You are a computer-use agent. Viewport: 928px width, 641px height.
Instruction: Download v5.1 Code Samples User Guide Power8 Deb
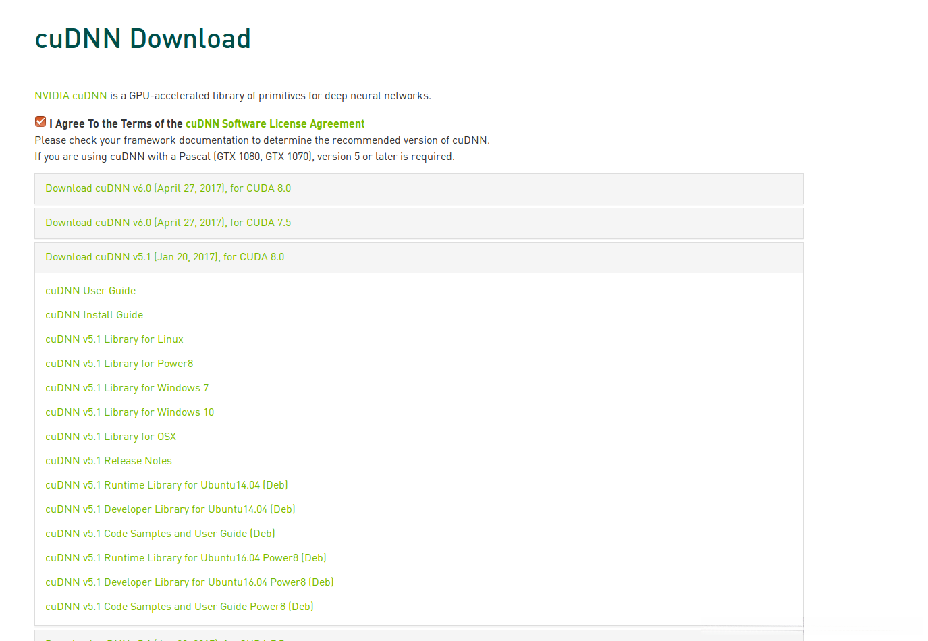pos(180,607)
